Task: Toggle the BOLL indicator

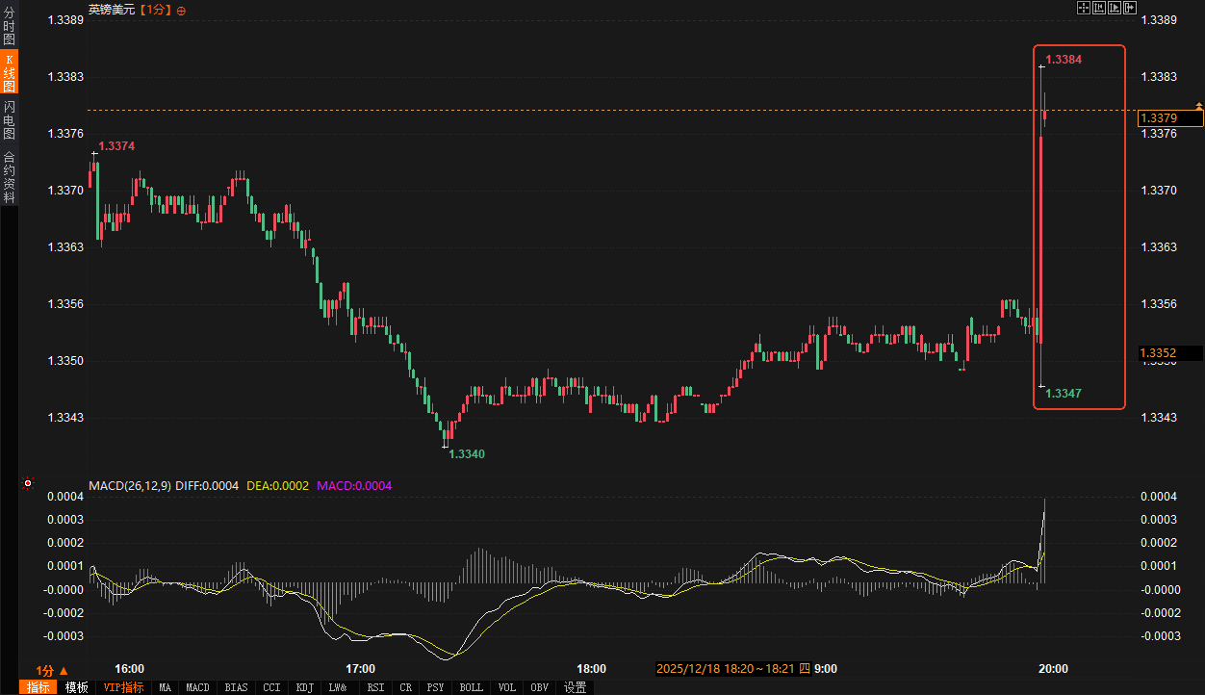Action: (472, 687)
